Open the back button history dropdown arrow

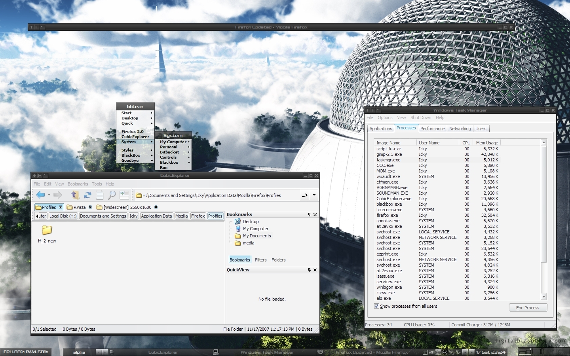49,195
